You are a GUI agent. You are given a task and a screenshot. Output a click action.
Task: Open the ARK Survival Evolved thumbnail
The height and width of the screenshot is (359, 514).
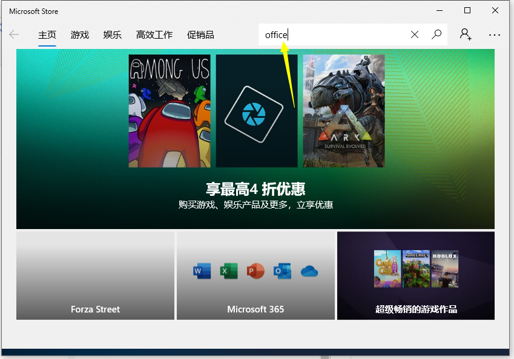[x=343, y=111]
